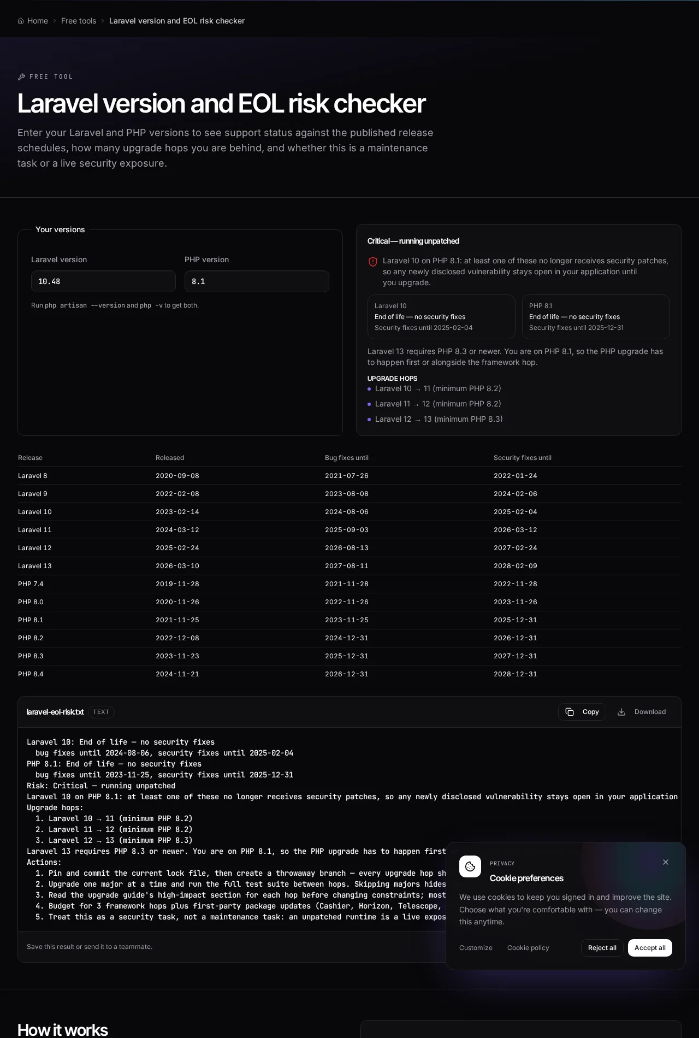The width and height of the screenshot is (699, 1038).
Task: Click the Upgrade hops: line in the output
Action: click(55, 807)
